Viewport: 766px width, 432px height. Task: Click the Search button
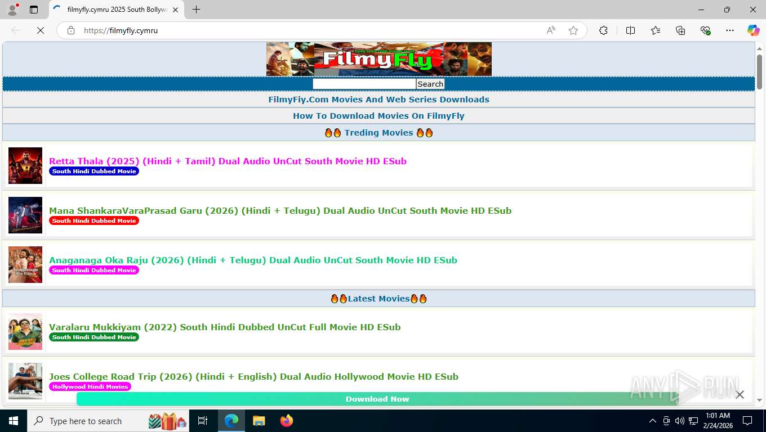430,84
